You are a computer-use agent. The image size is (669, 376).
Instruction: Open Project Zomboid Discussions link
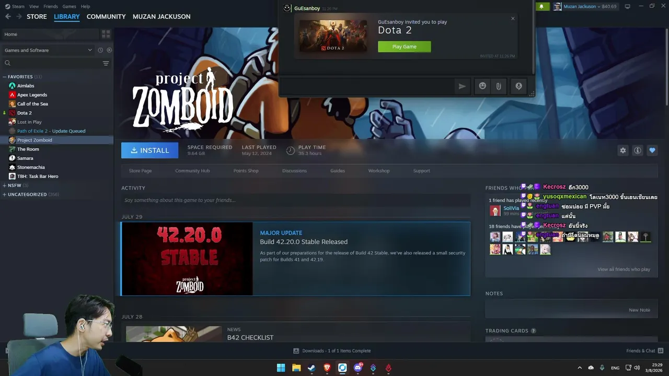pos(294,171)
